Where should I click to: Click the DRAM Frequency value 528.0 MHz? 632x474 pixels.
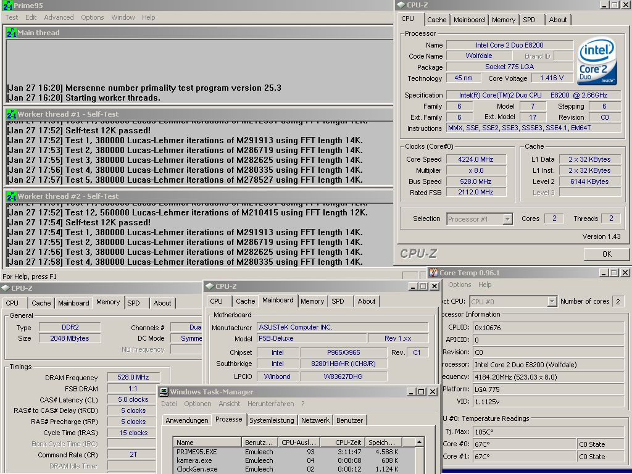(133, 377)
